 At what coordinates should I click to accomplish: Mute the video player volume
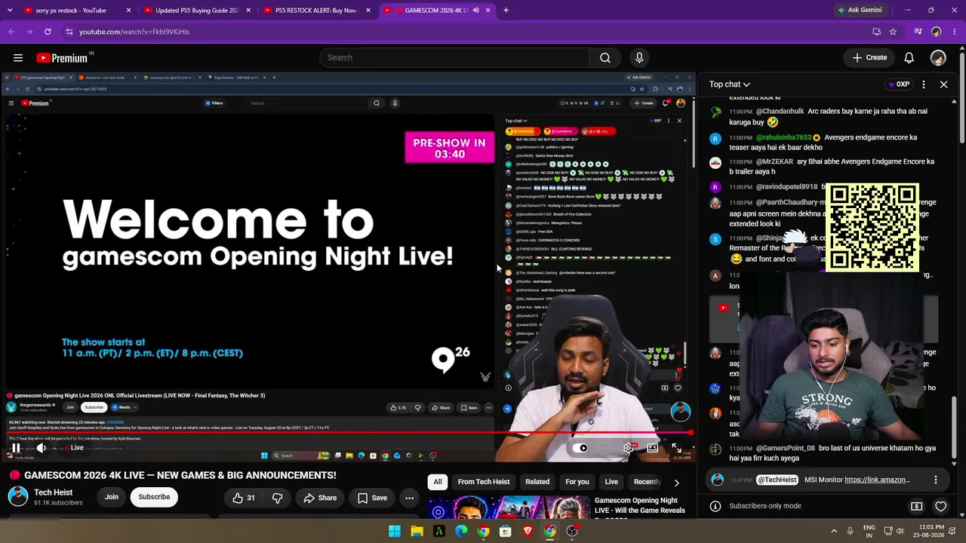click(x=42, y=448)
